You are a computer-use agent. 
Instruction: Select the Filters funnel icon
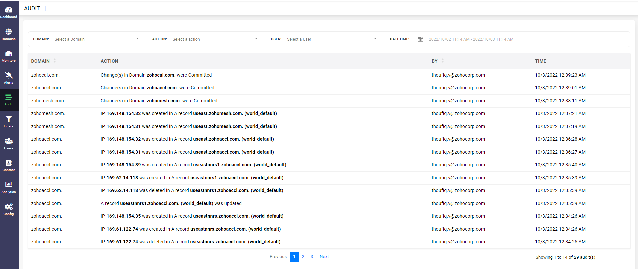tap(9, 119)
